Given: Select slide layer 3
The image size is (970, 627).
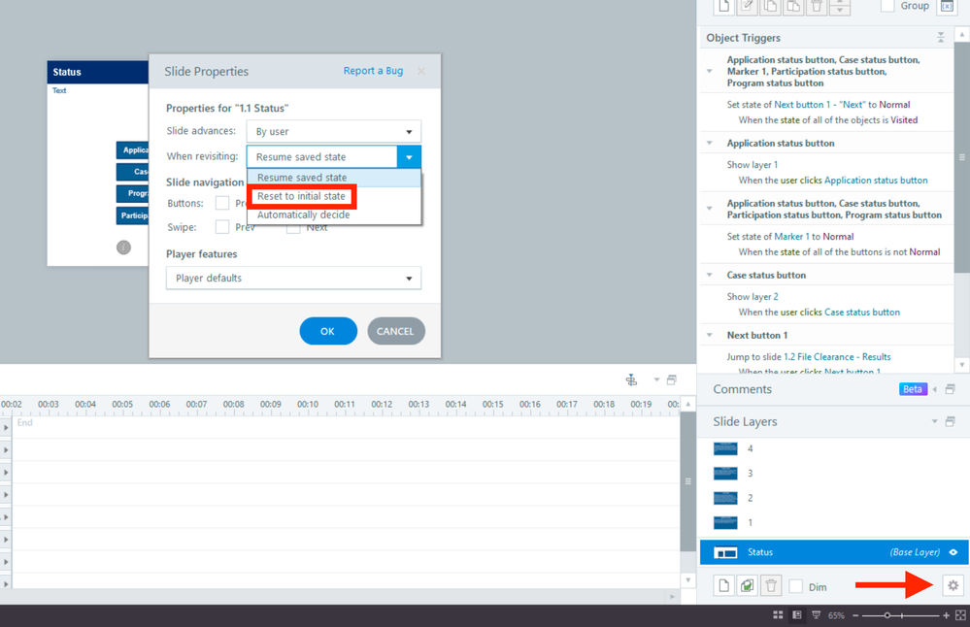Looking at the screenshot, I should (x=833, y=473).
